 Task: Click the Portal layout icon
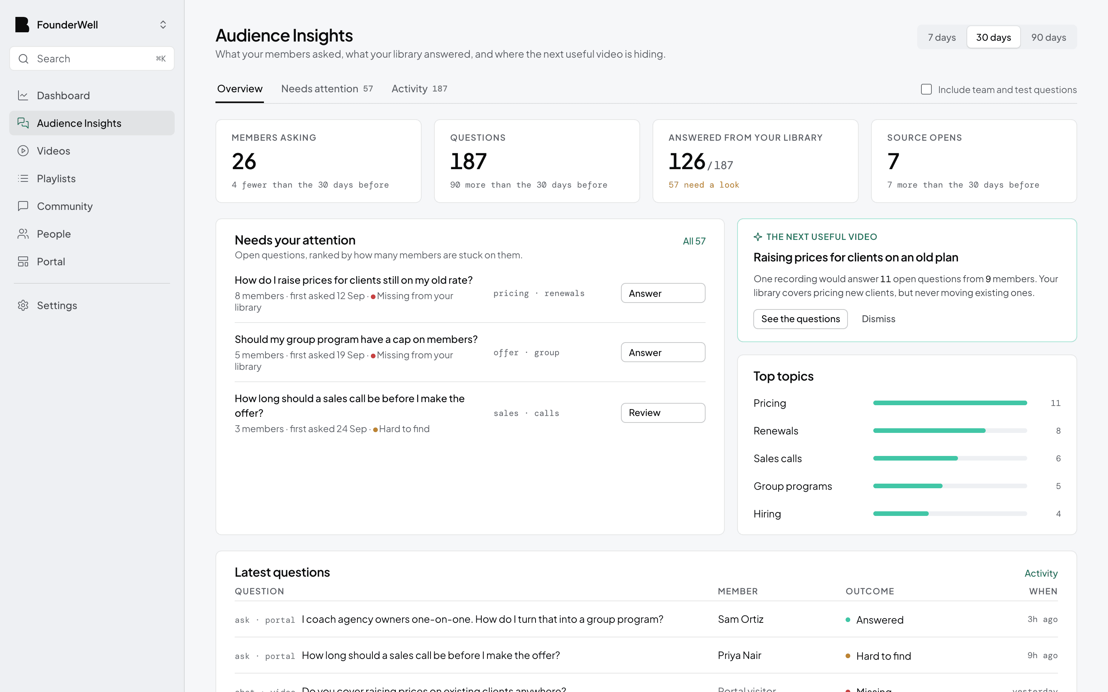pos(23,261)
